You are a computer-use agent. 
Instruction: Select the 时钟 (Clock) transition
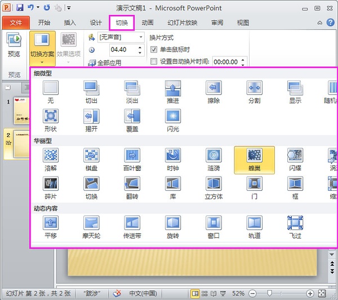click(x=173, y=160)
